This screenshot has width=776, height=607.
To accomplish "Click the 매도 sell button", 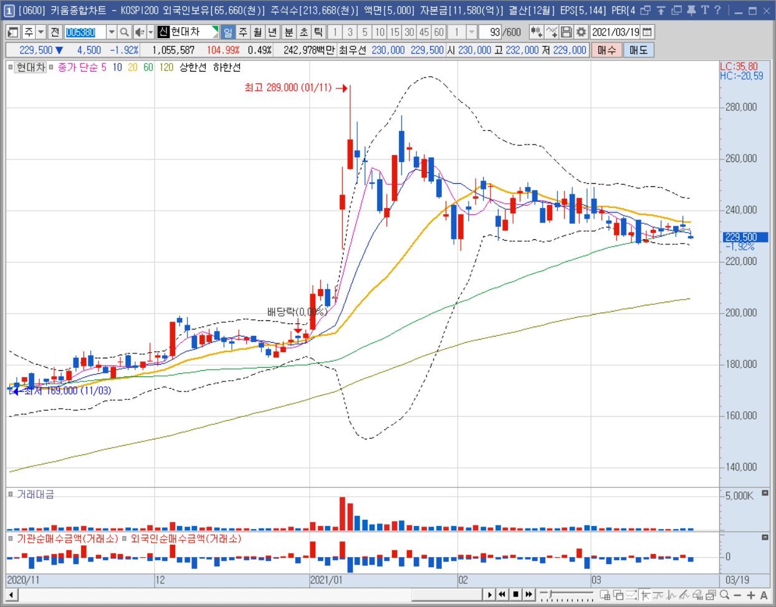I will pyautogui.click(x=638, y=50).
